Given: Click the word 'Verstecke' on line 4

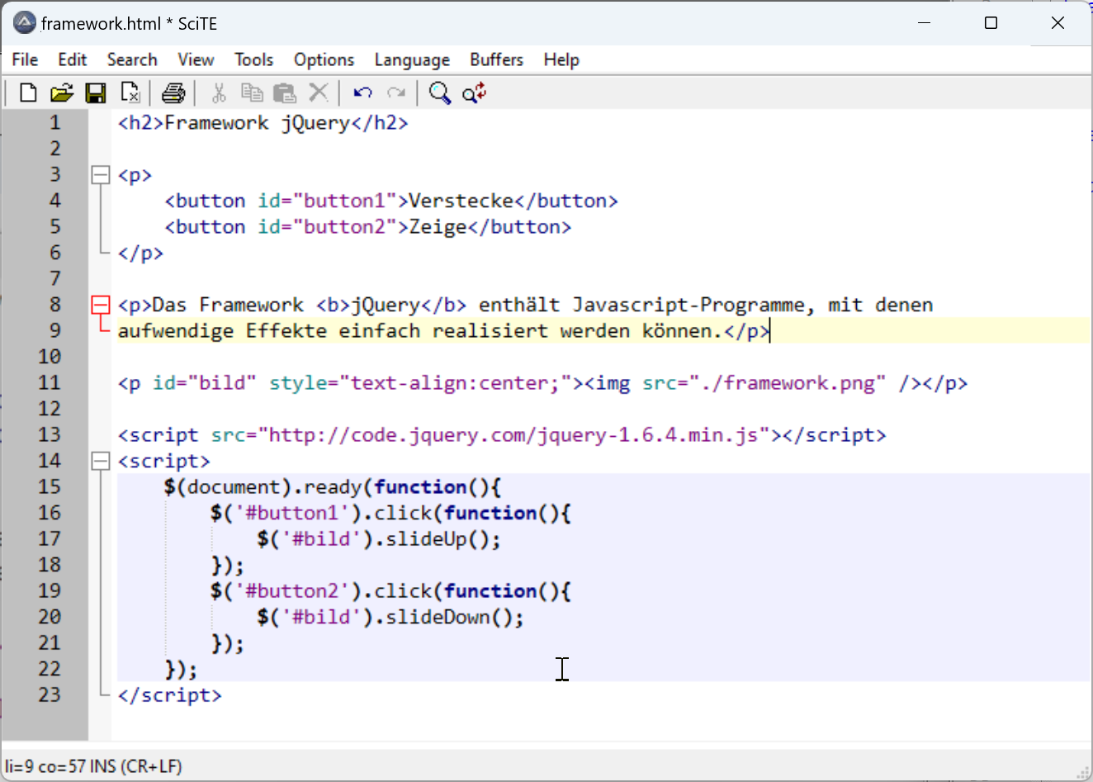Looking at the screenshot, I should pos(461,201).
